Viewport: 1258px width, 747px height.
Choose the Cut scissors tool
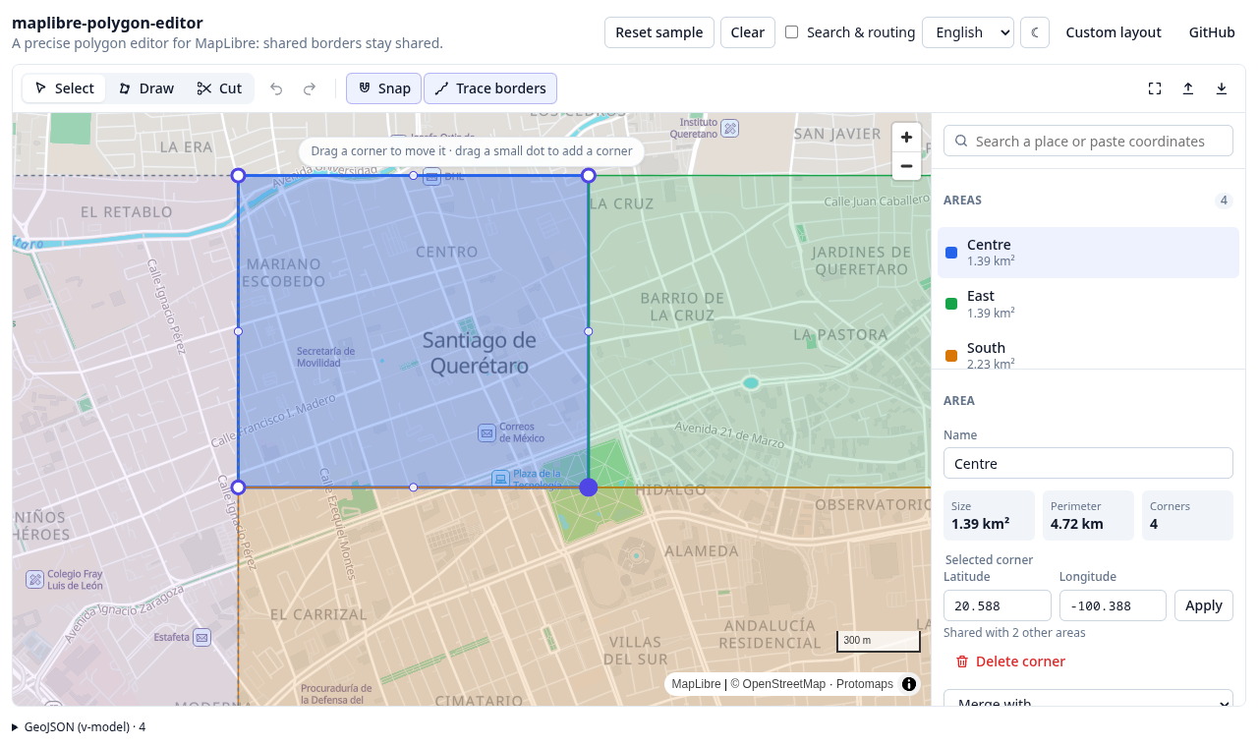coord(219,88)
